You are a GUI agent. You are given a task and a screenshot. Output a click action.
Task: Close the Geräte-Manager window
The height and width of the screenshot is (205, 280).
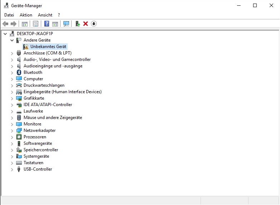pos(271,5)
